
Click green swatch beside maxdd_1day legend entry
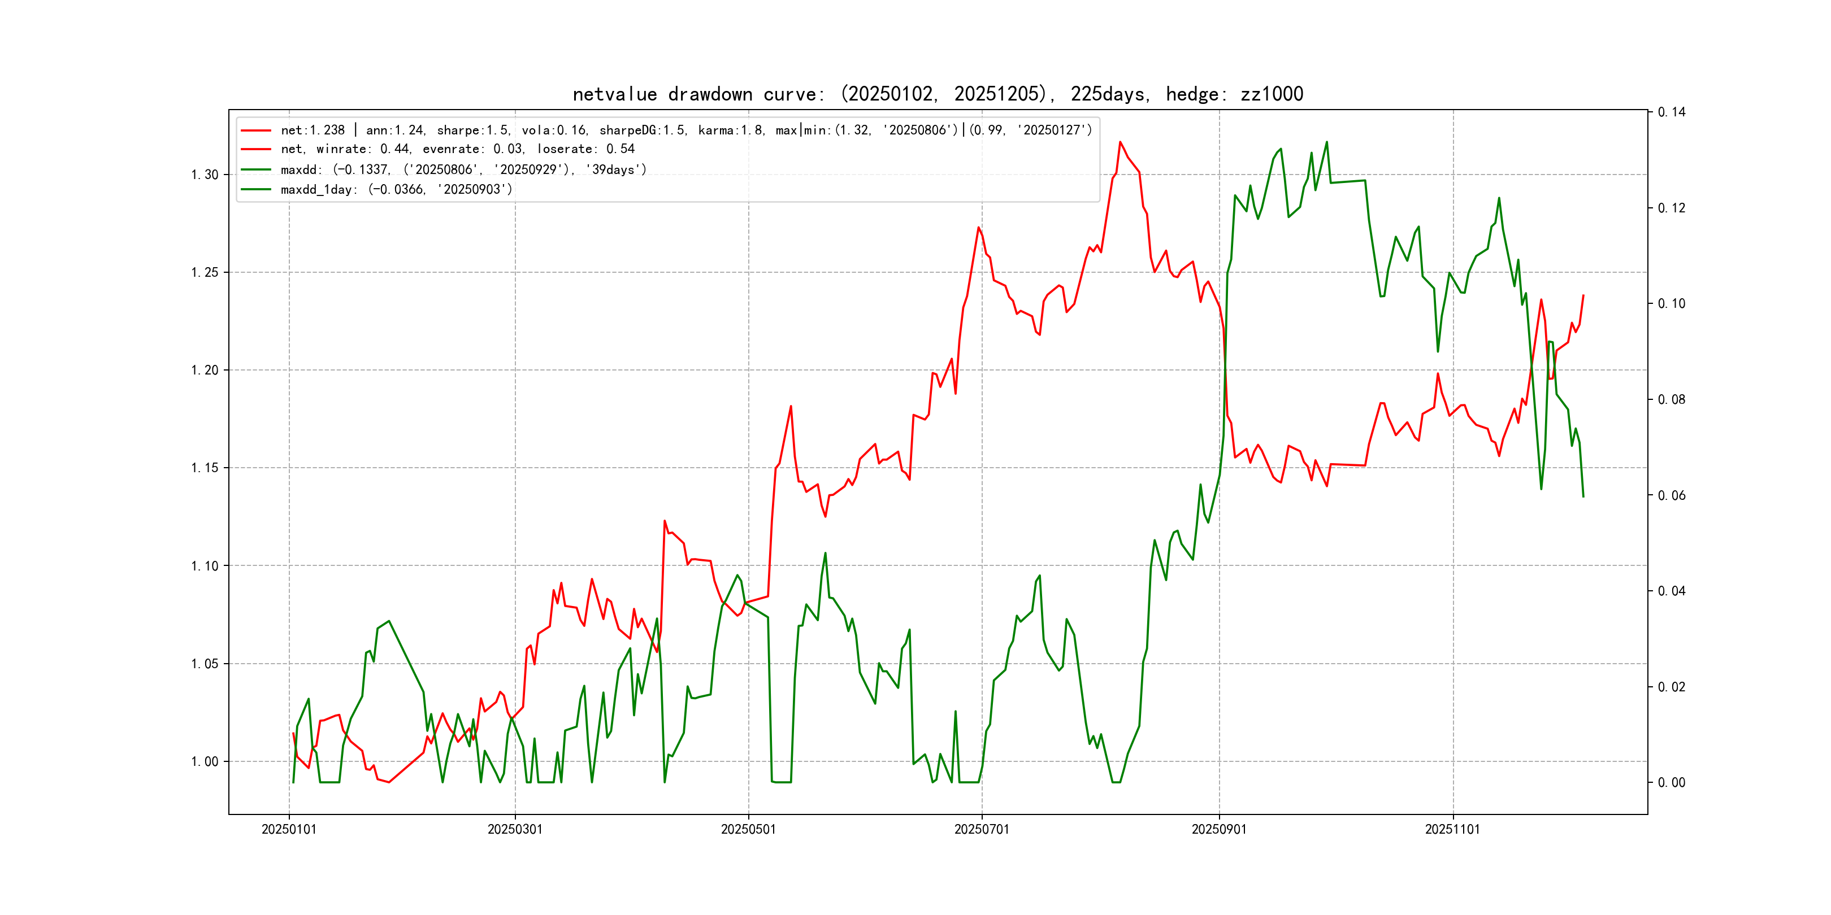tap(256, 190)
